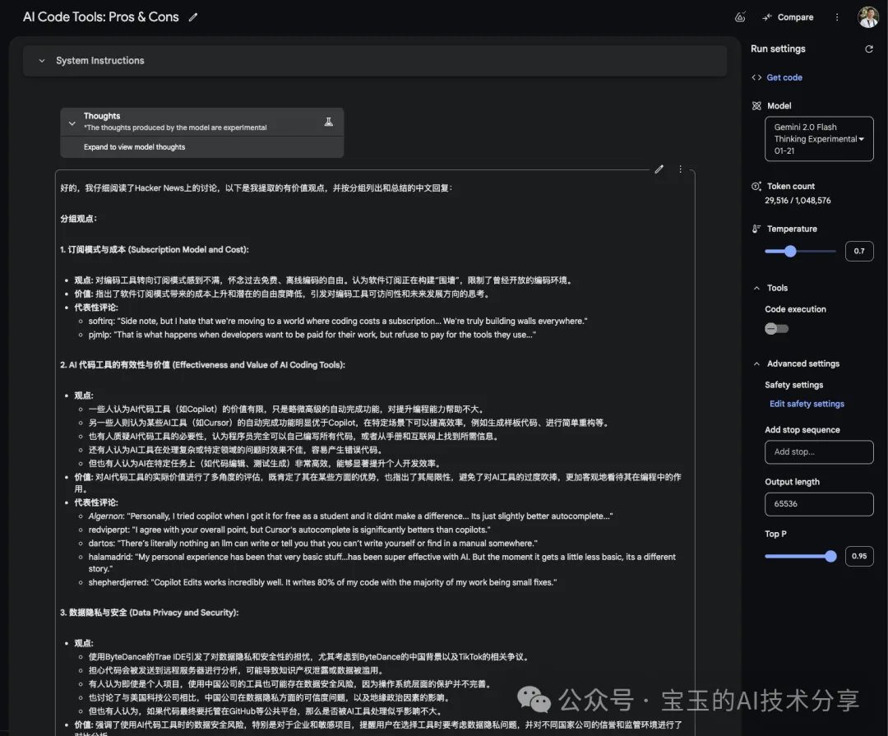Click the pjmlp quote line
The height and width of the screenshot is (736, 888).
pos(312,335)
